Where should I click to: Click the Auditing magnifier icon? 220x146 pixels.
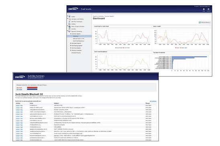click(x=69, y=24)
